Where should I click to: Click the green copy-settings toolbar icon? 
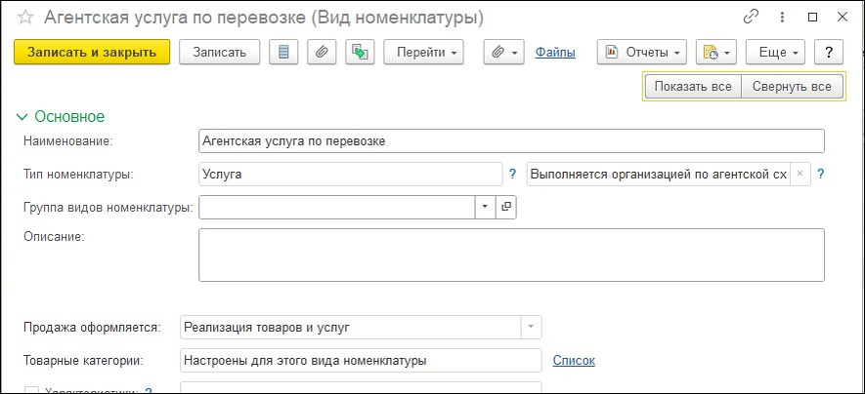(360, 53)
